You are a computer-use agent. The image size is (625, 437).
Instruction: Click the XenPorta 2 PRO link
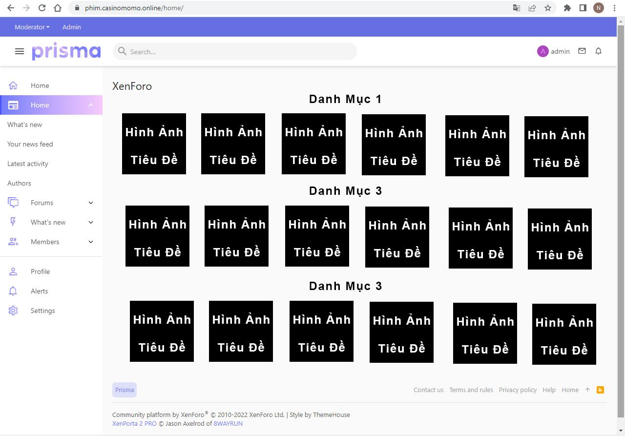click(134, 423)
